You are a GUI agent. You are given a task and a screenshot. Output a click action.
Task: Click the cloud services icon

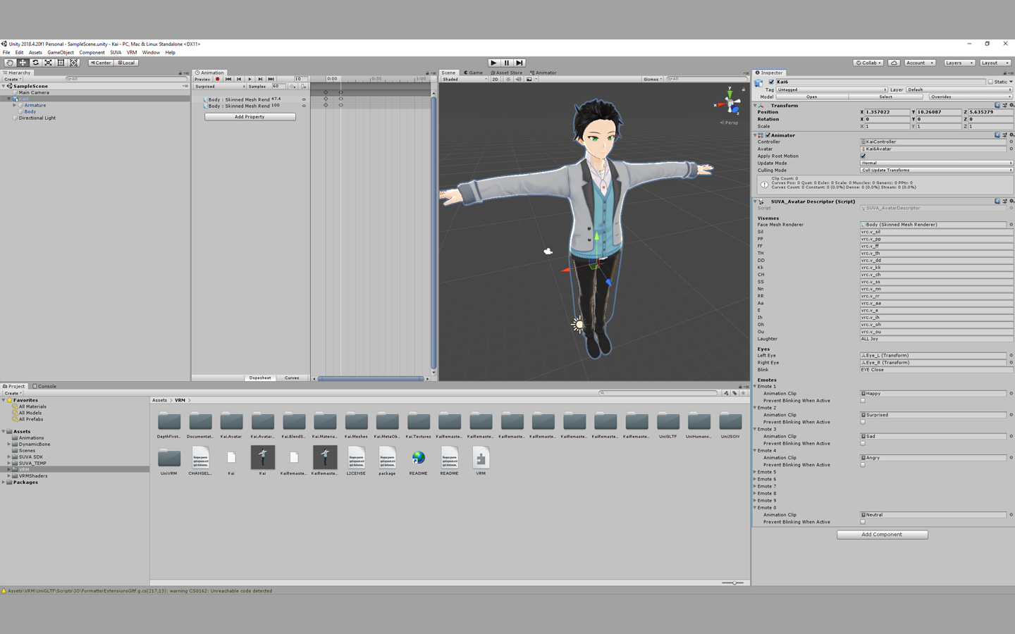tap(894, 63)
